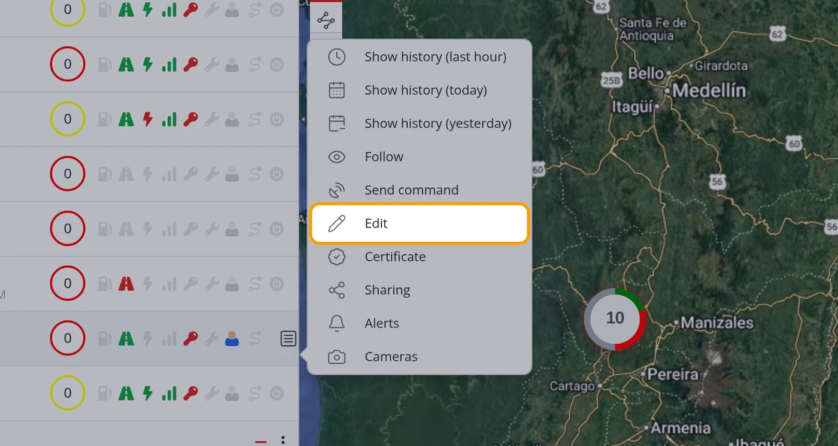Image resolution: width=838 pixels, height=446 pixels.
Task: Click the Itagüí label on the map
Action: (633, 107)
